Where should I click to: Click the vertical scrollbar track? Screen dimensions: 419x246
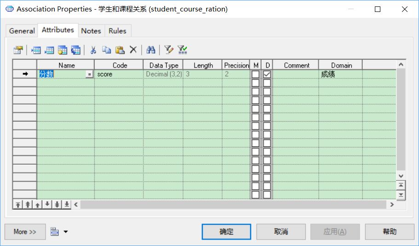click(x=401, y=120)
